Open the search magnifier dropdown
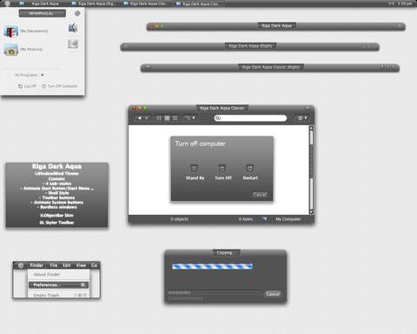417x334 pixels. (x=218, y=118)
